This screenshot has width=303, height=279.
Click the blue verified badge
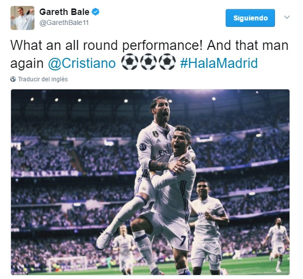point(95,12)
